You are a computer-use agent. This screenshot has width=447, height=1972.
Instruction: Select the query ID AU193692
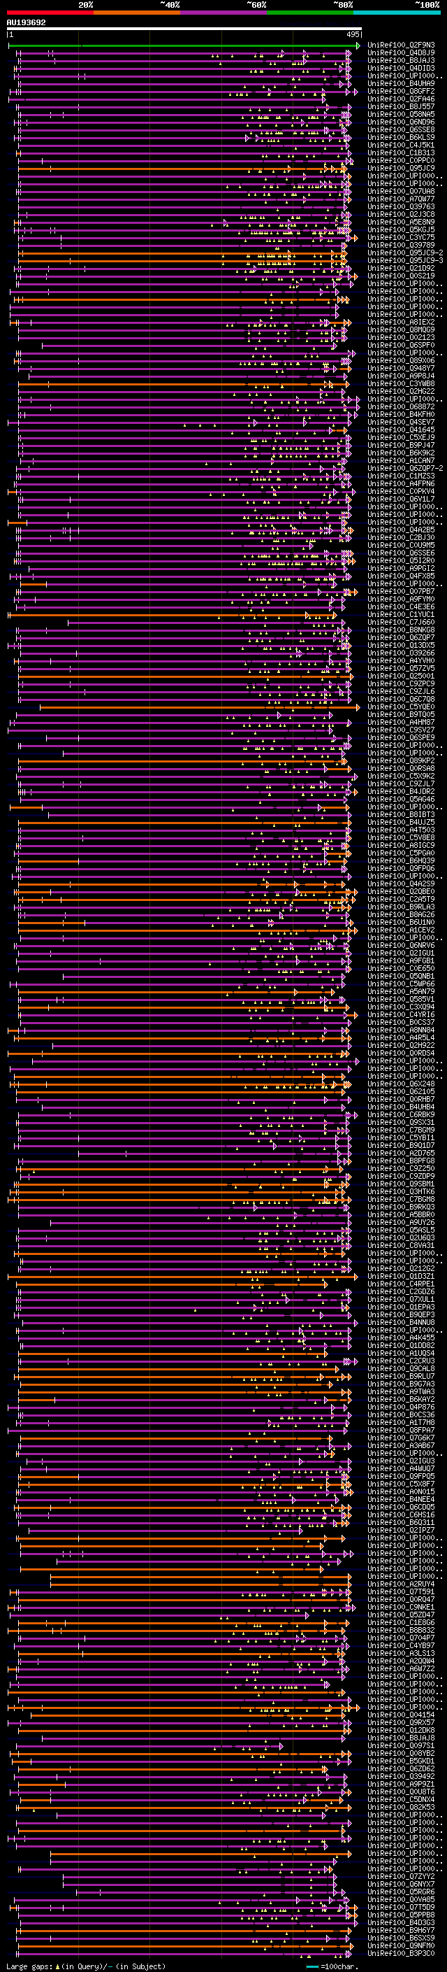pos(26,23)
